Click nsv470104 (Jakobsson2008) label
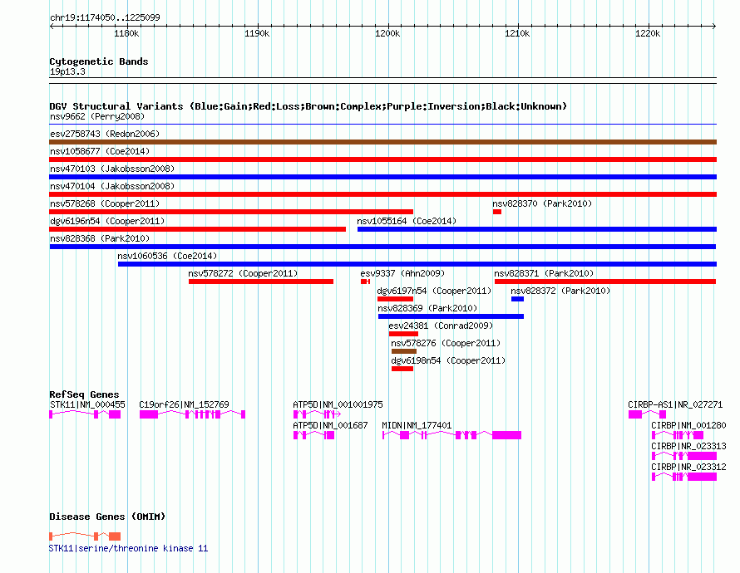The image size is (740, 573). [x=112, y=186]
